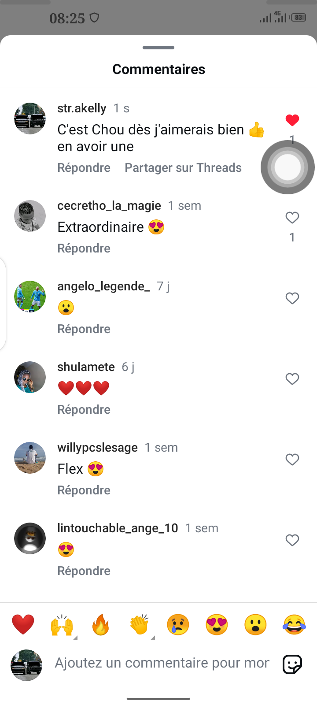This screenshot has height=705, width=317.
Task: Insert surprised face emoji quick reaction
Action: pyautogui.click(x=255, y=625)
